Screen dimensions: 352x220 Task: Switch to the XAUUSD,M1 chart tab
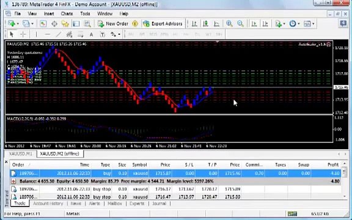click(20, 154)
